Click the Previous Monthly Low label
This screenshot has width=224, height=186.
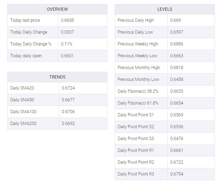pos(138,80)
